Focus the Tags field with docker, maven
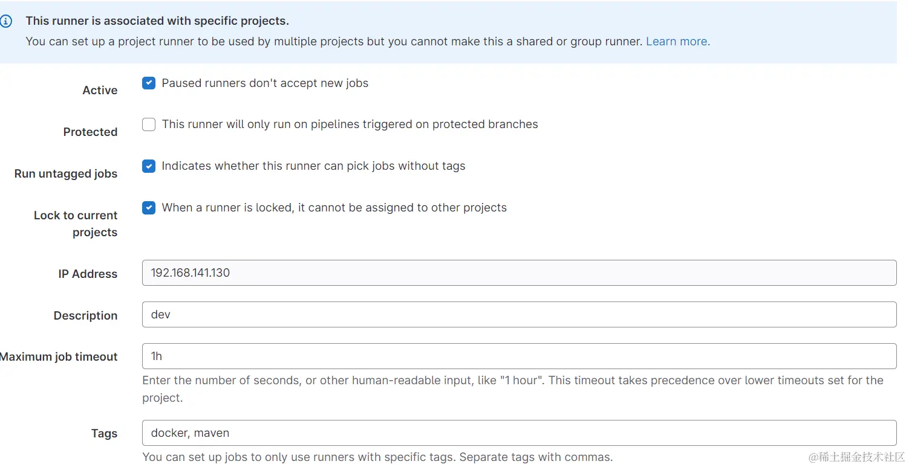This screenshot has height=467, width=909. pos(519,433)
